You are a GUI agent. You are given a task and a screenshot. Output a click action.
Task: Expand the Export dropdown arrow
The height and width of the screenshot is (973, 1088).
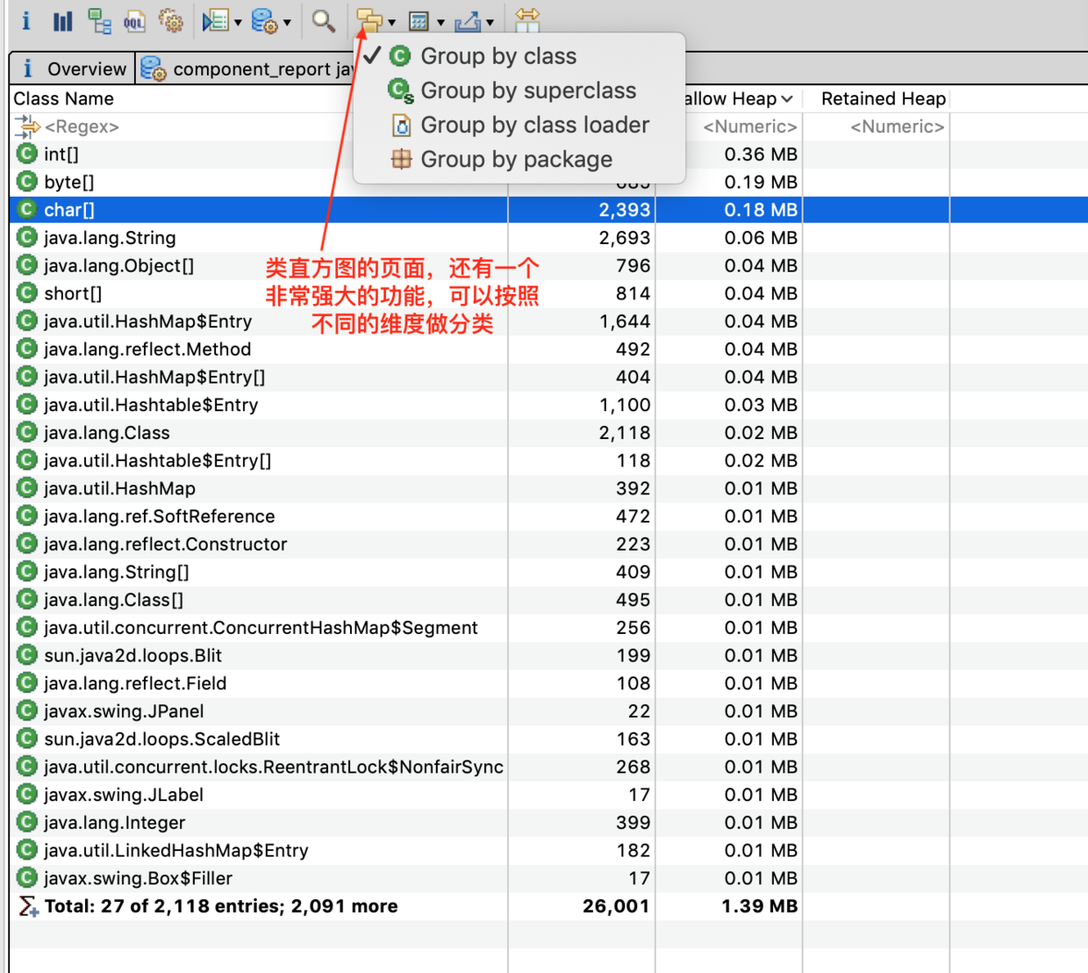click(490, 23)
